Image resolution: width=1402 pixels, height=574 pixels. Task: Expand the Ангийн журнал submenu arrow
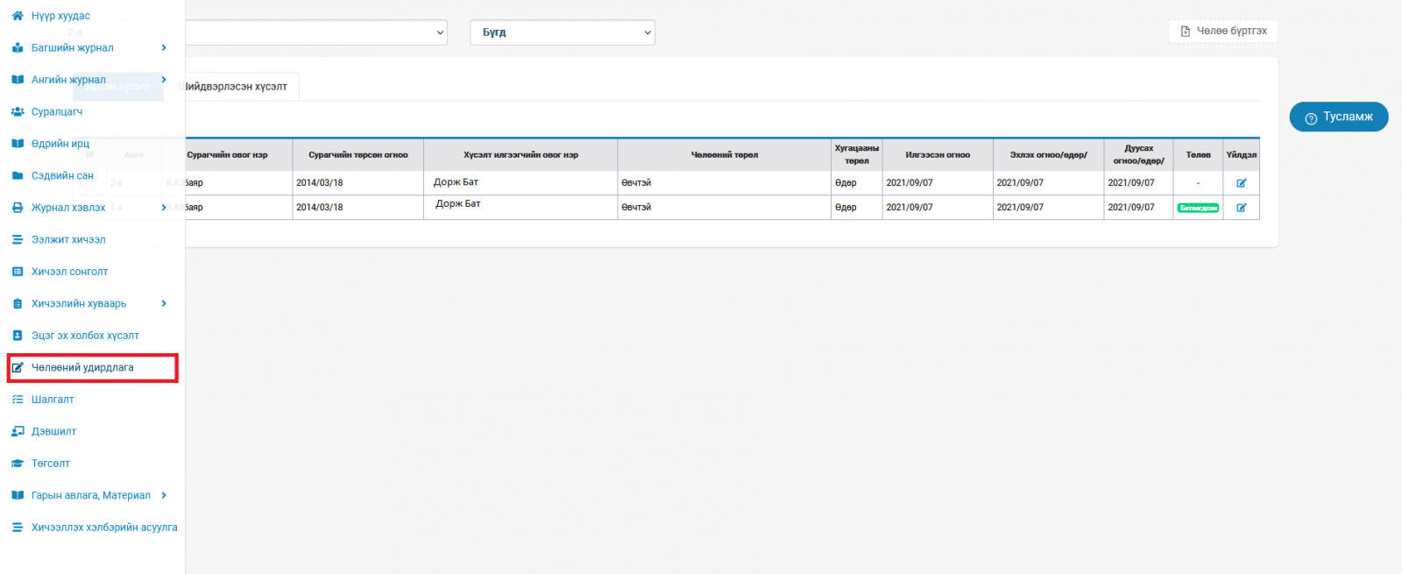coord(164,80)
